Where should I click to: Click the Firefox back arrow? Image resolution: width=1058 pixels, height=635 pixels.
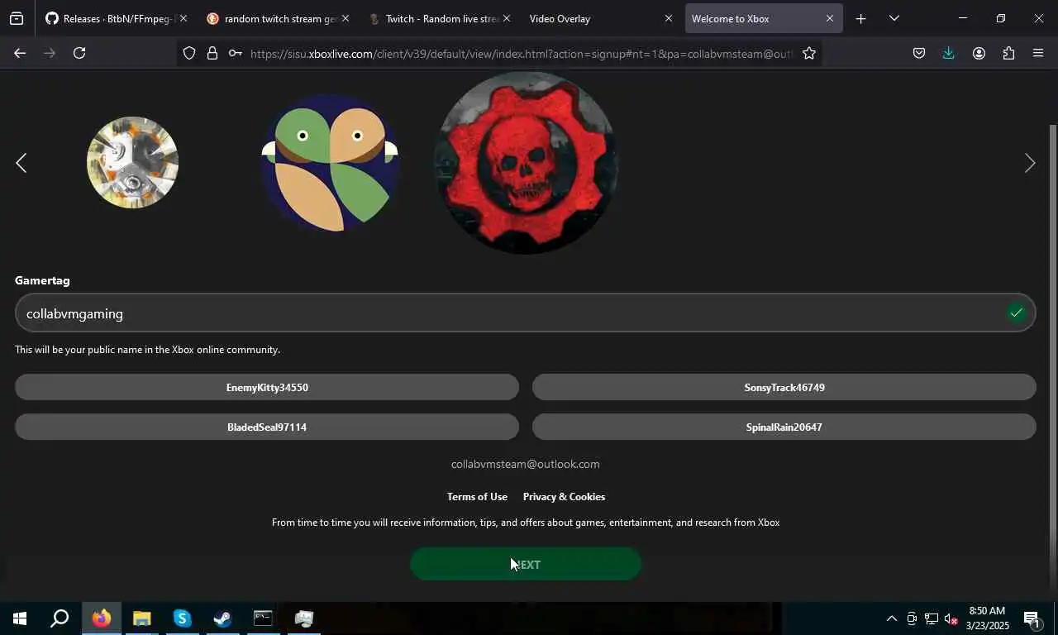click(20, 53)
